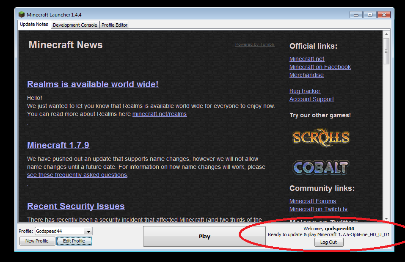
Task: Open the Godspeed44 profile dropdown
Action: point(64,231)
